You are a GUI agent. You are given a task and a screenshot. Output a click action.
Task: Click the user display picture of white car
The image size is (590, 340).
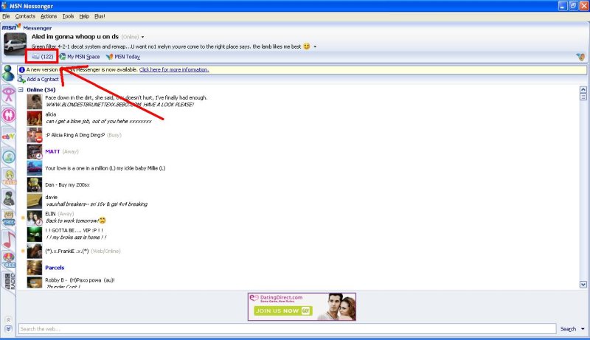tap(15, 46)
